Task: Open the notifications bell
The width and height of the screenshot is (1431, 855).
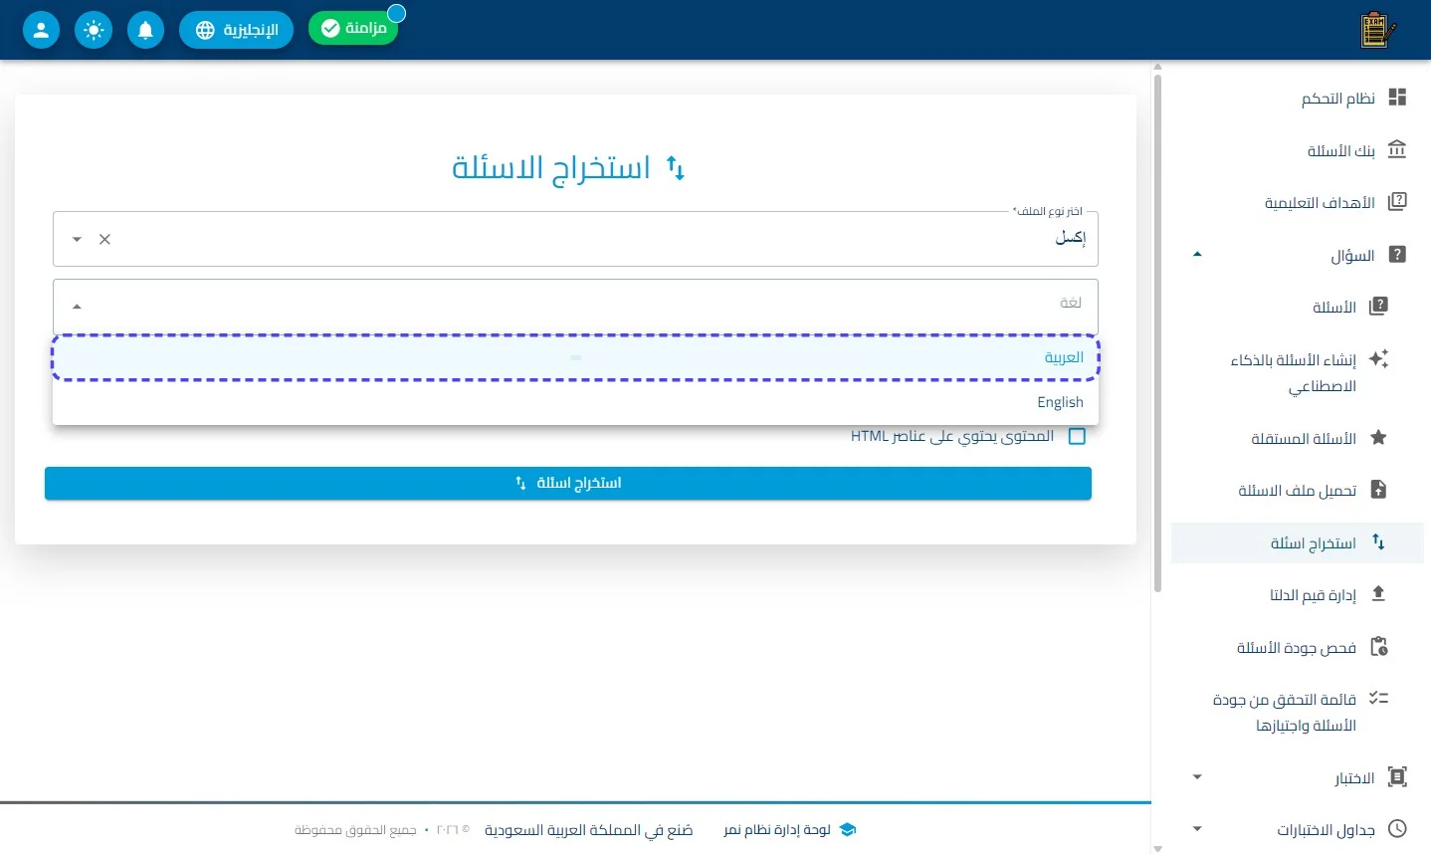Action: tap(145, 30)
